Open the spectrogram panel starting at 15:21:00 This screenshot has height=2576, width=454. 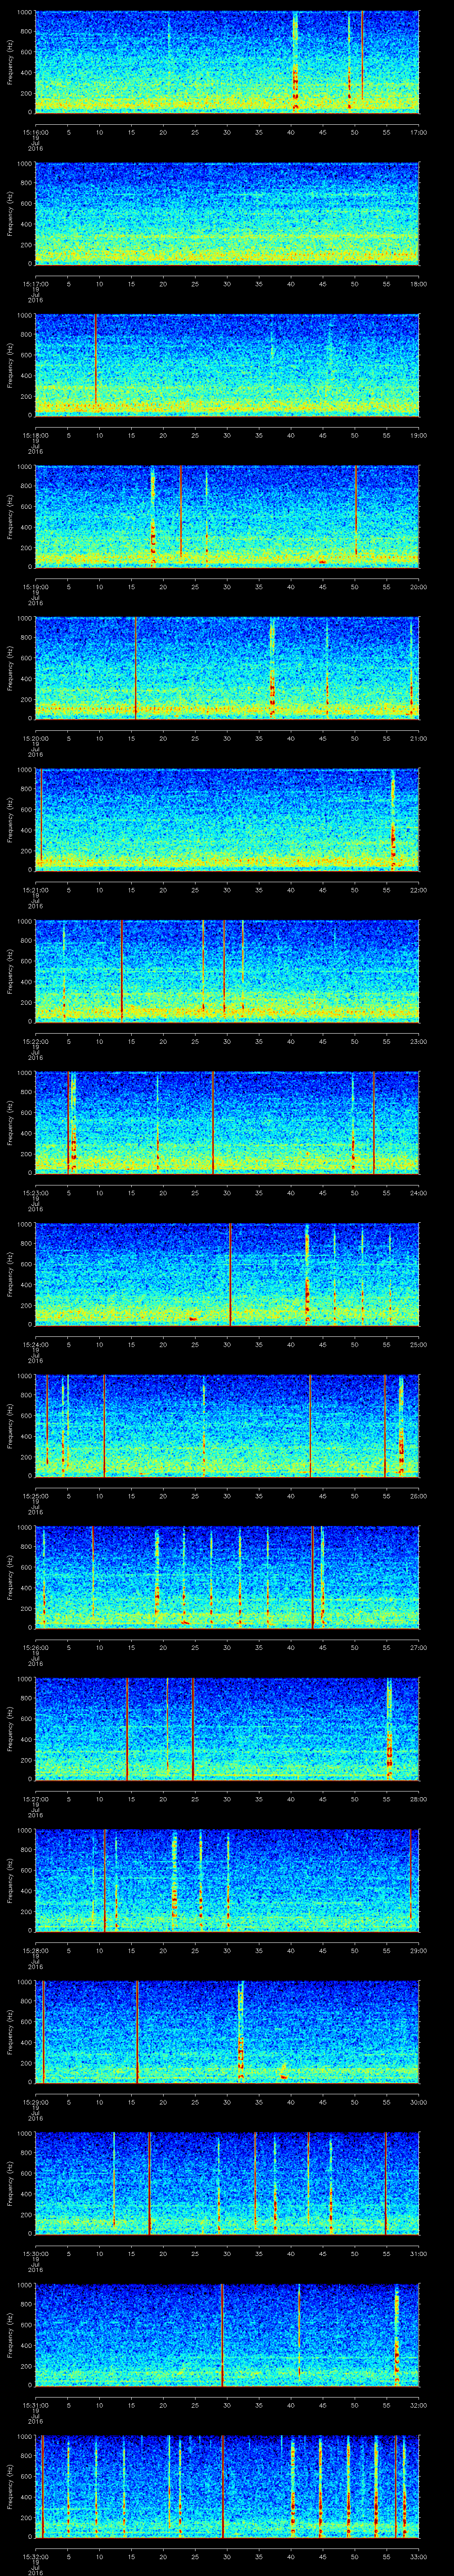tap(227, 819)
